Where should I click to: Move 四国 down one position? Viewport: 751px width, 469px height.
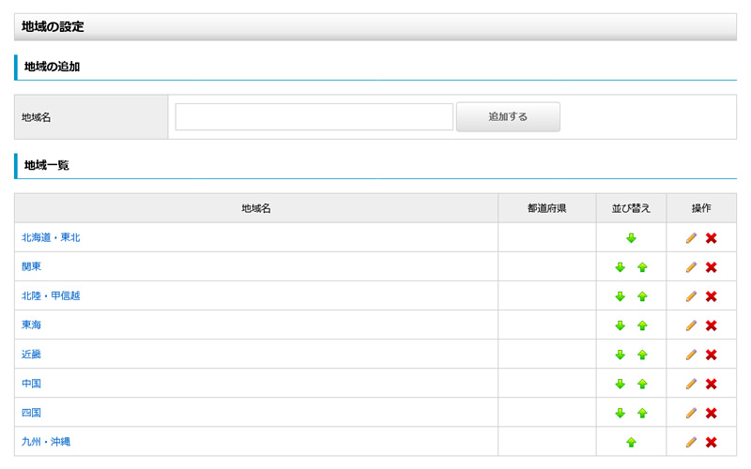click(620, 413)
